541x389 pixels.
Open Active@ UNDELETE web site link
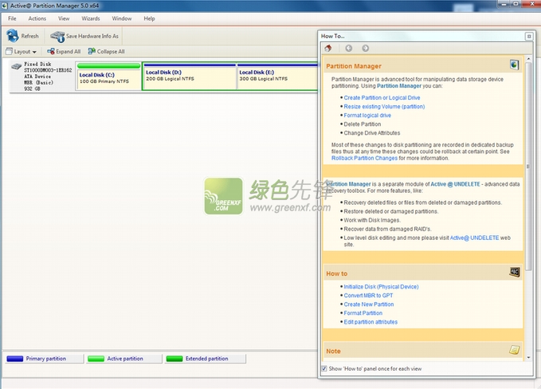pos(474,238)
